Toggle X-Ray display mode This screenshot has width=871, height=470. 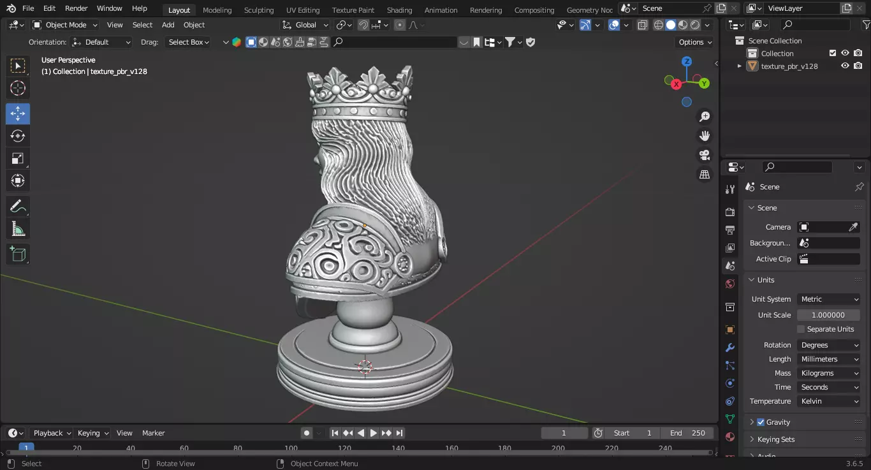point(643,25)
